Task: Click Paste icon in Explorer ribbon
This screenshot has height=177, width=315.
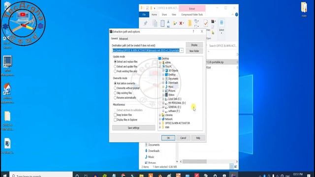Action: pyautogui.click(x=162, y=24)
